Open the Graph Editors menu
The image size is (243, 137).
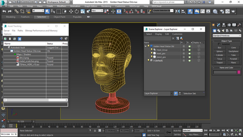91,6
